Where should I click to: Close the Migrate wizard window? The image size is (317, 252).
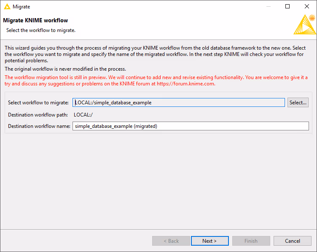pyautogui.click(x=307, y=7)
